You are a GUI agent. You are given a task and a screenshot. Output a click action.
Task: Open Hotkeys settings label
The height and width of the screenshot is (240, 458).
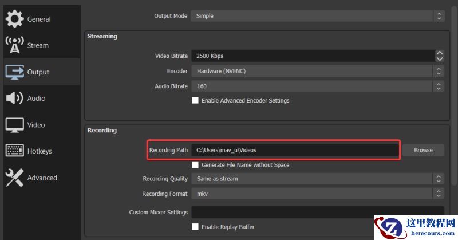[x=40, y=151]
